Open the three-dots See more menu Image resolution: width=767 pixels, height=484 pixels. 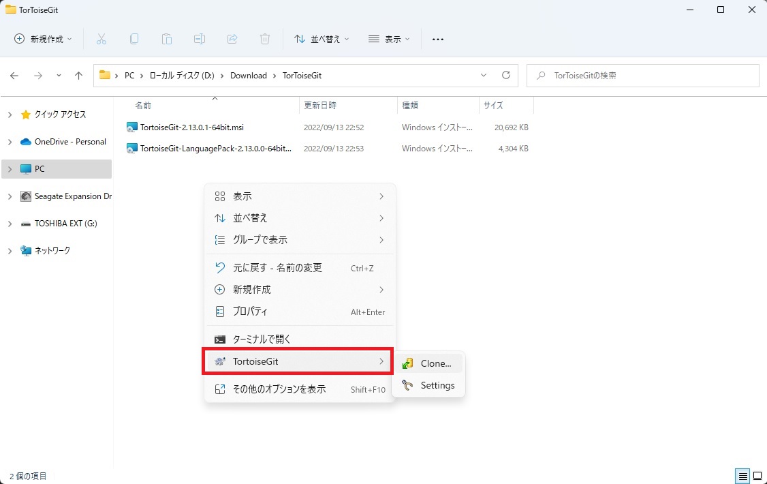click(x=438, y=39)
